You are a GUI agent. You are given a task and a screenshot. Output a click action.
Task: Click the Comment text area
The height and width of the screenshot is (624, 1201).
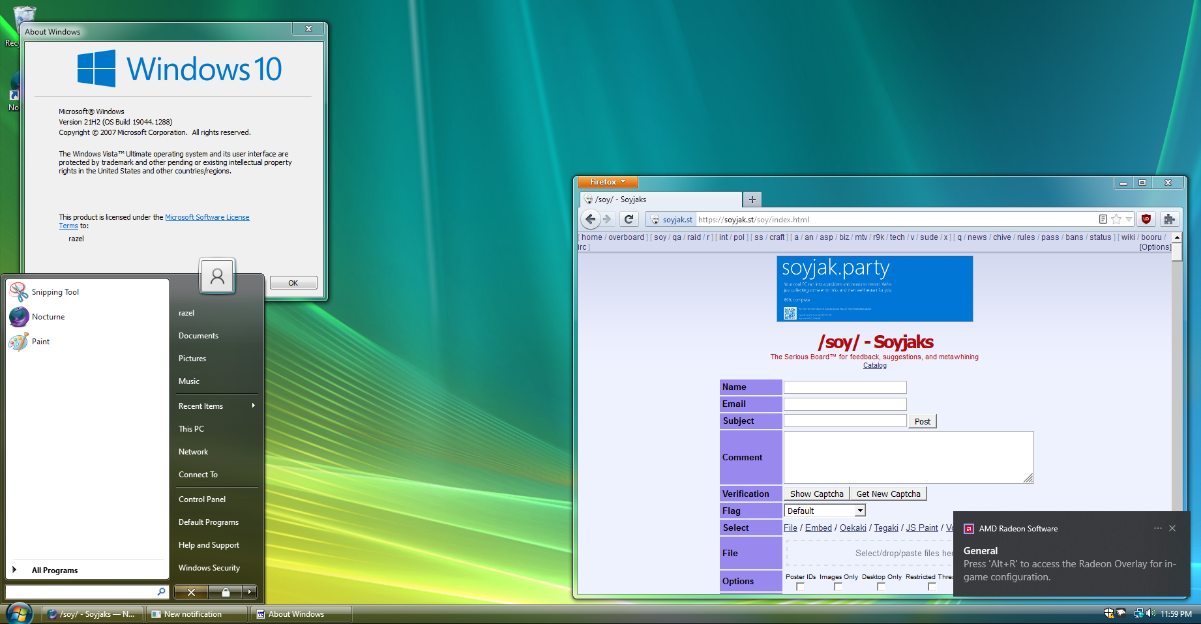[x=908, y=457]
